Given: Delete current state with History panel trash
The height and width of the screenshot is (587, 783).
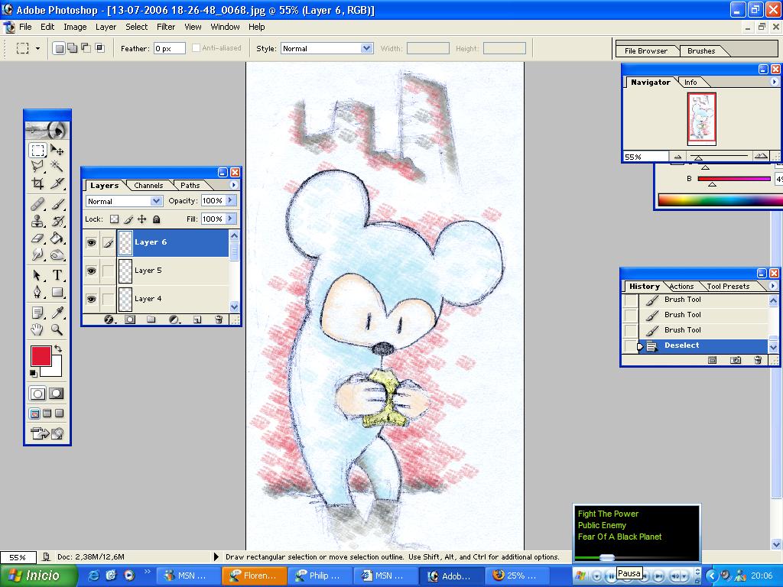Looking at the screenshot, I should [758, 360].
